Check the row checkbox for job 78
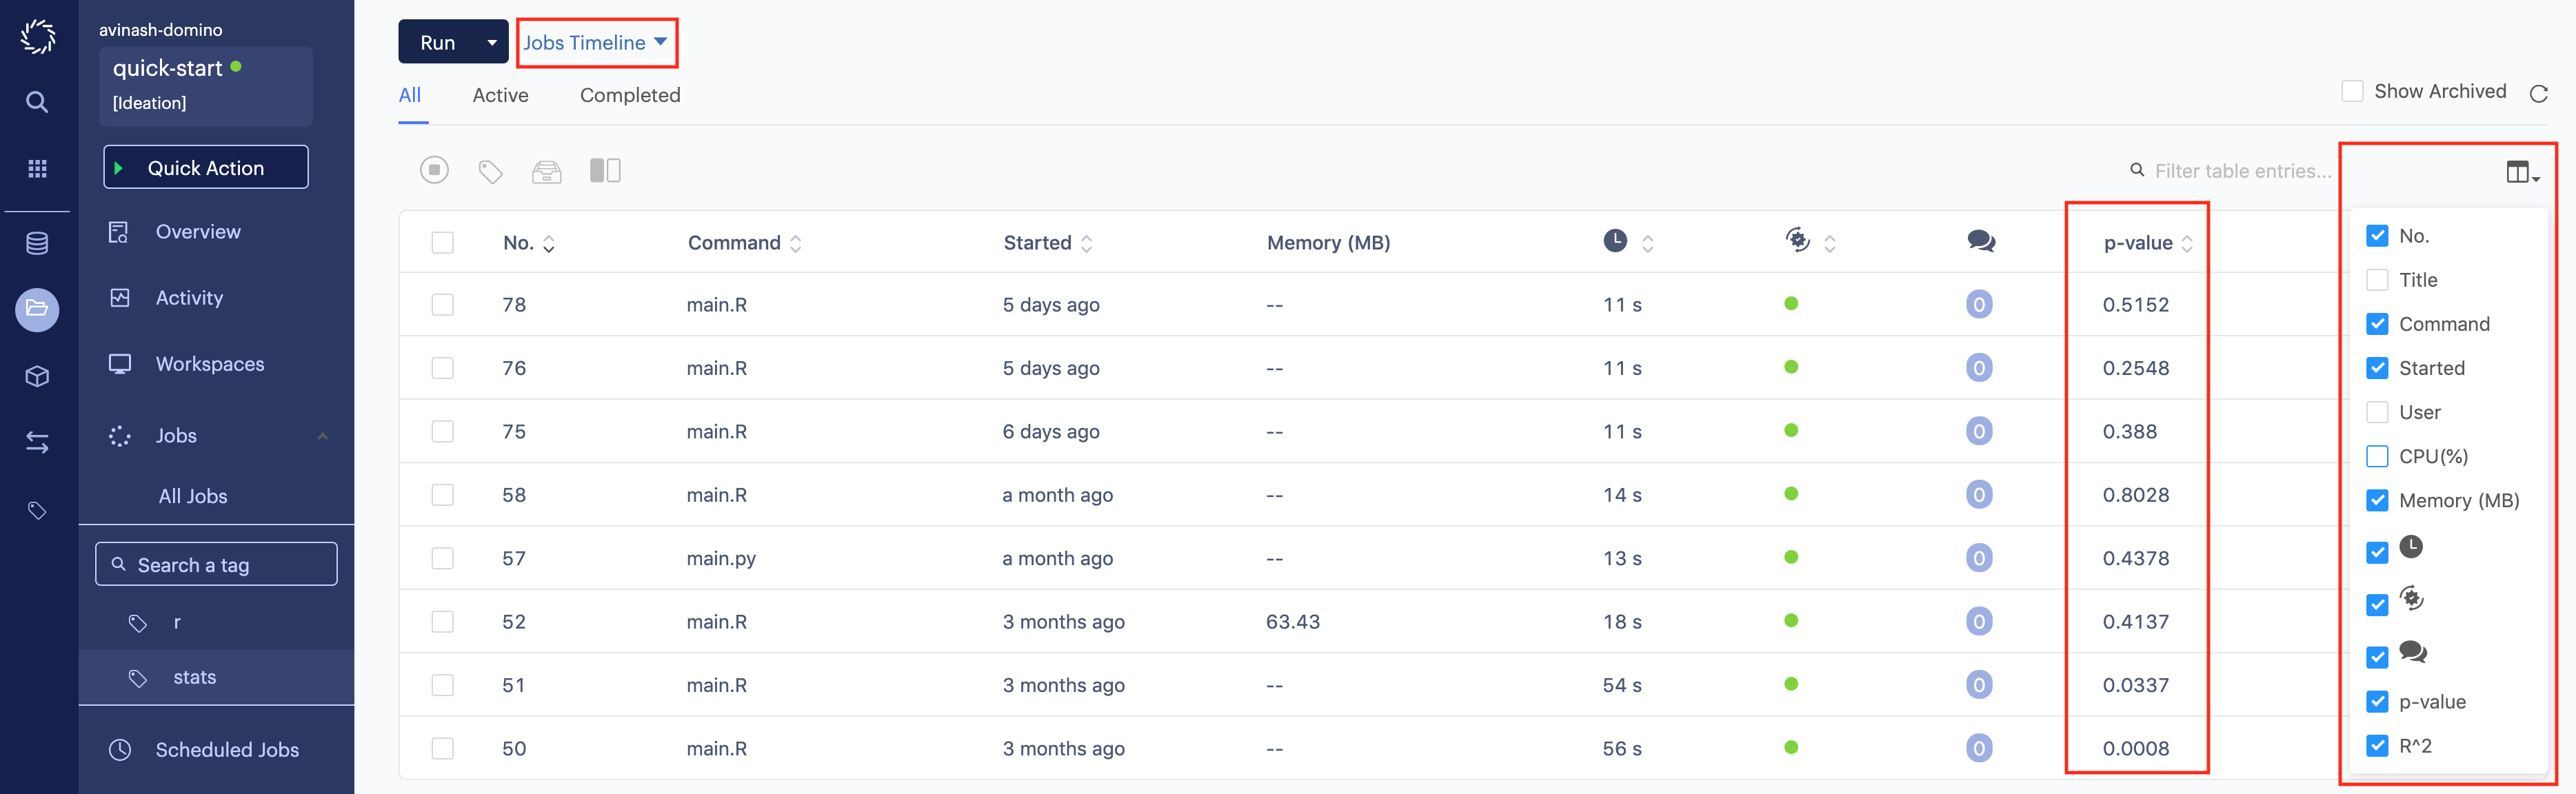Image resolution: width=2576 pixels, height=794 pixels. pos(442,304)
